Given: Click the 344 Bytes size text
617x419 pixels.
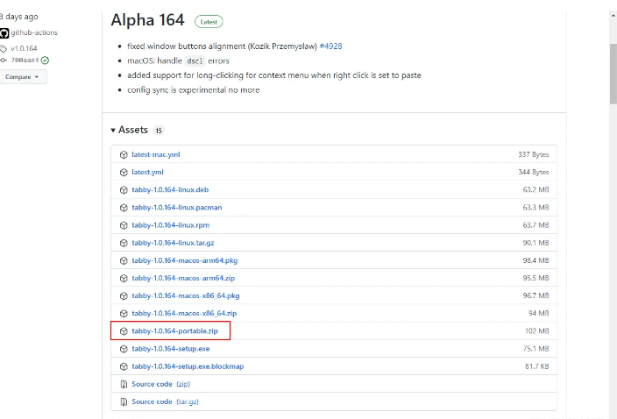Looking at the screenshot, I should (x=533, y=173).
